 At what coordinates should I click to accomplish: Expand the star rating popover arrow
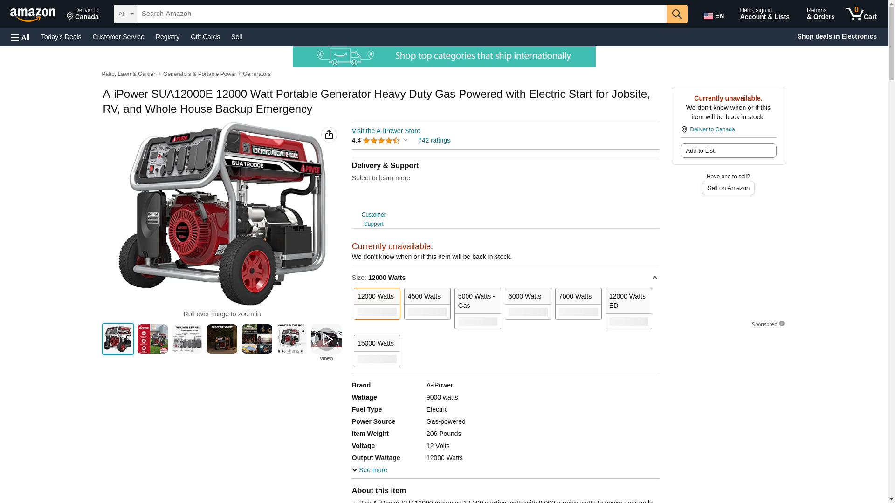click(x=406, y=140)
